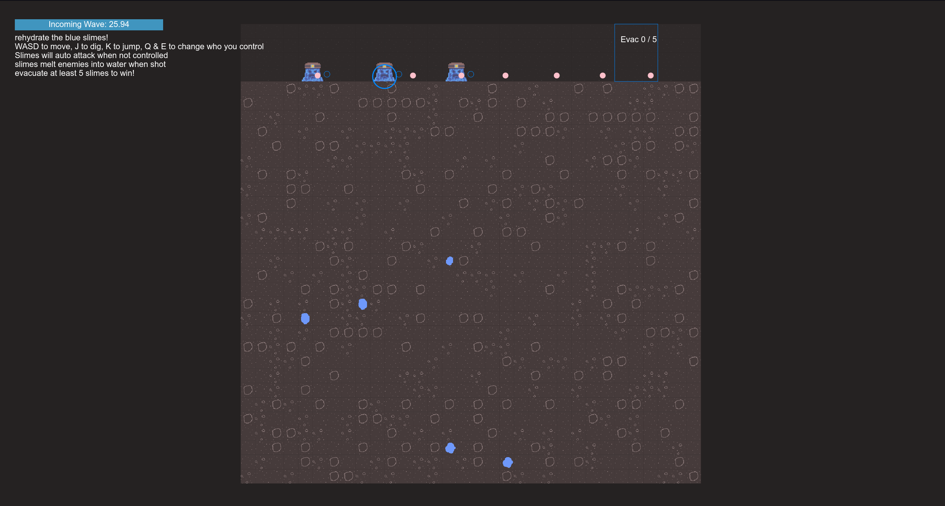Click the Evac 0 / 5 counter text
The image size is (945, 506).
click(x=638, y=40)
